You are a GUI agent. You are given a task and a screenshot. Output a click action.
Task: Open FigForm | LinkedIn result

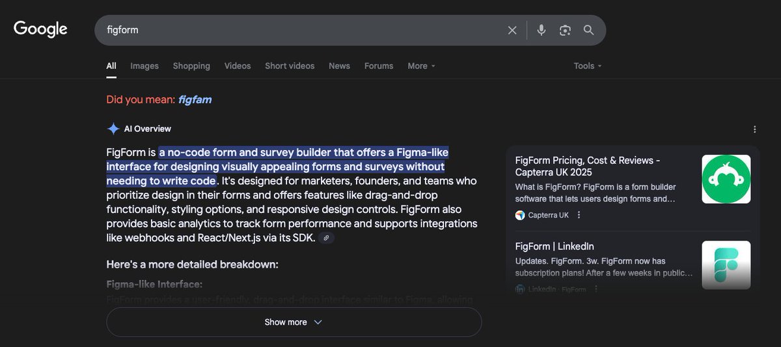pyautogui.click(x=555, y=246)
